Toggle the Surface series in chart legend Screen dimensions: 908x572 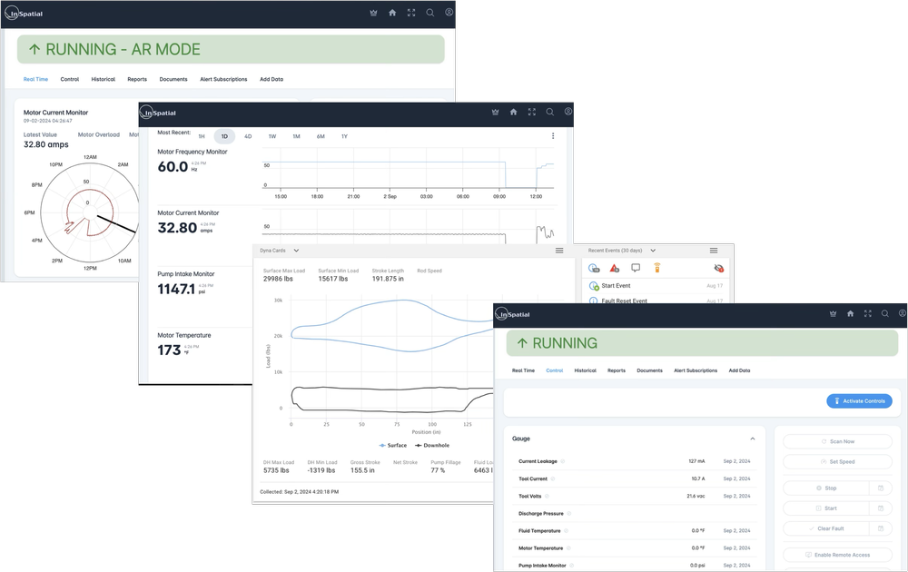pyautogui.click(x=392, y=445)
